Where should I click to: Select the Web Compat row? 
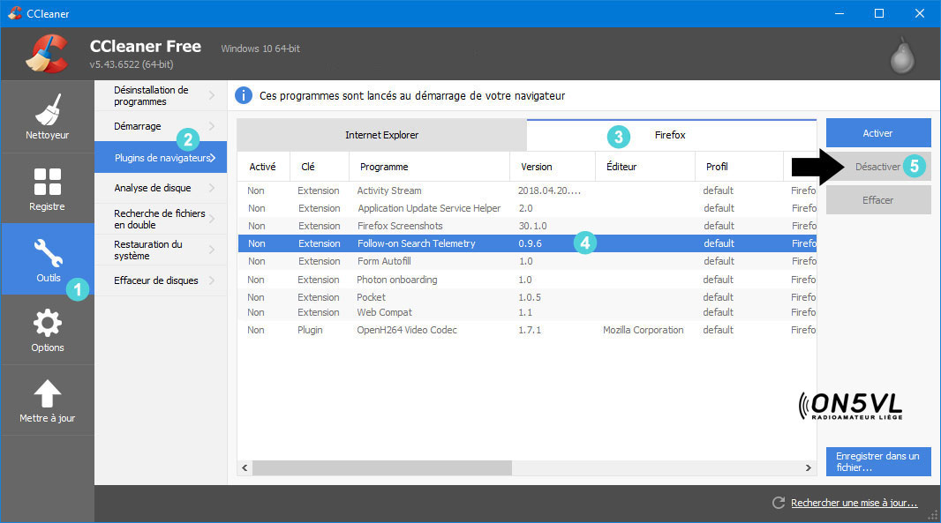point(527,312)
